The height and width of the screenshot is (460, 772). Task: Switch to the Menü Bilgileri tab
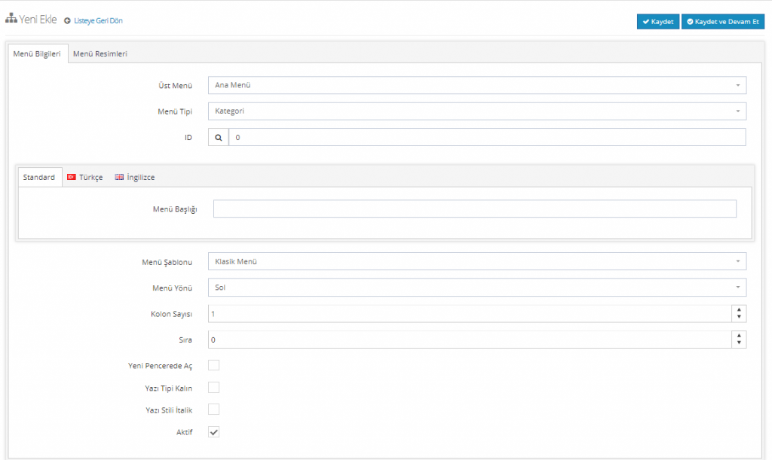37,53
